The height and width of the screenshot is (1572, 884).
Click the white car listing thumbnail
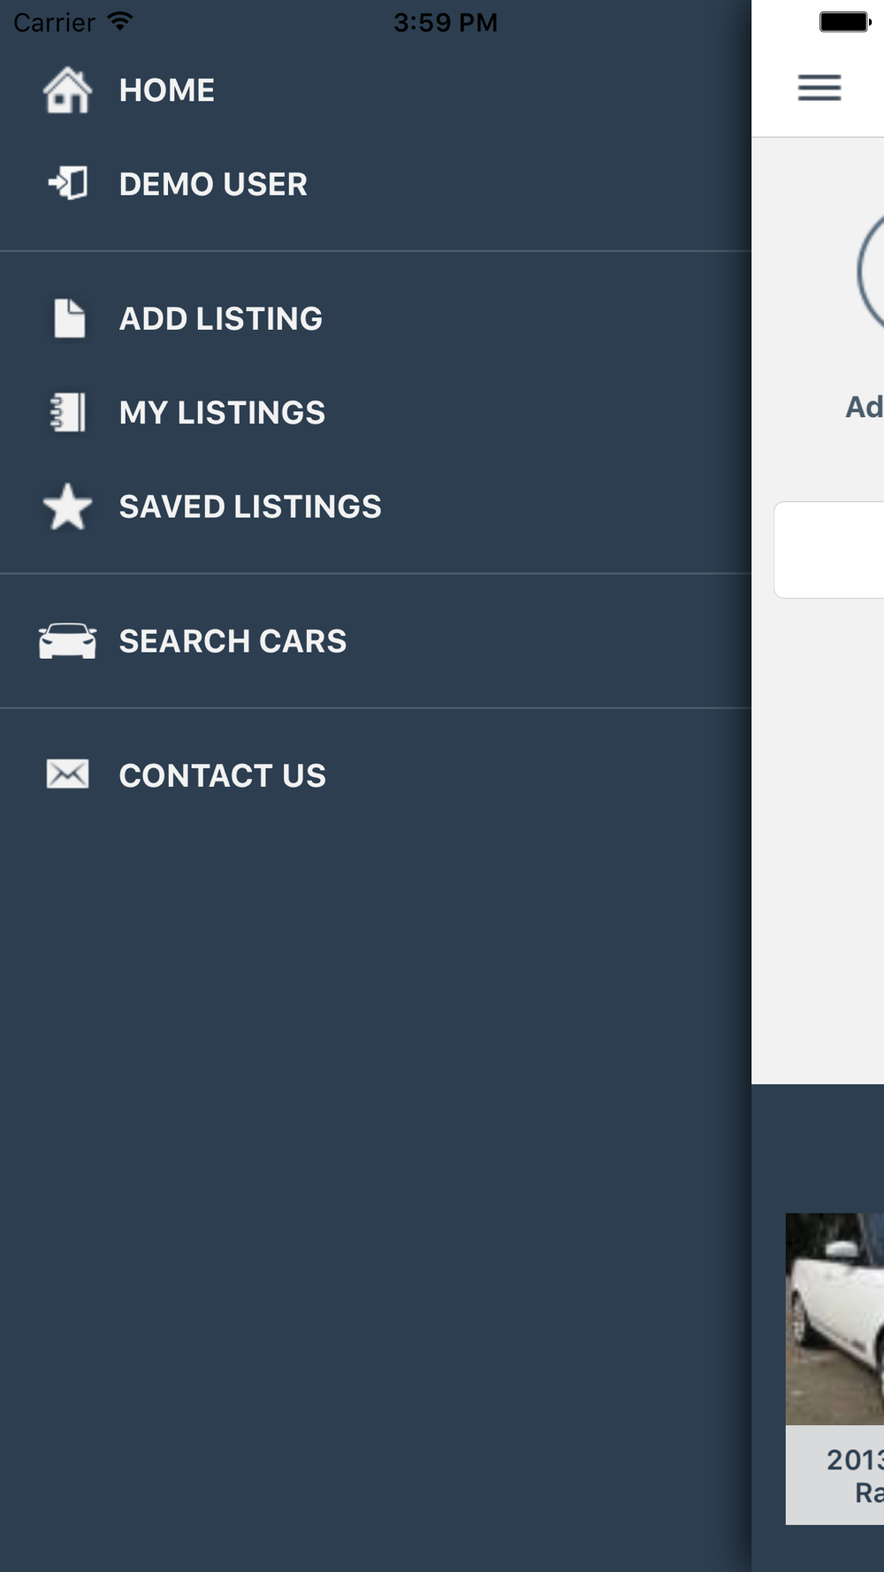834,1318
